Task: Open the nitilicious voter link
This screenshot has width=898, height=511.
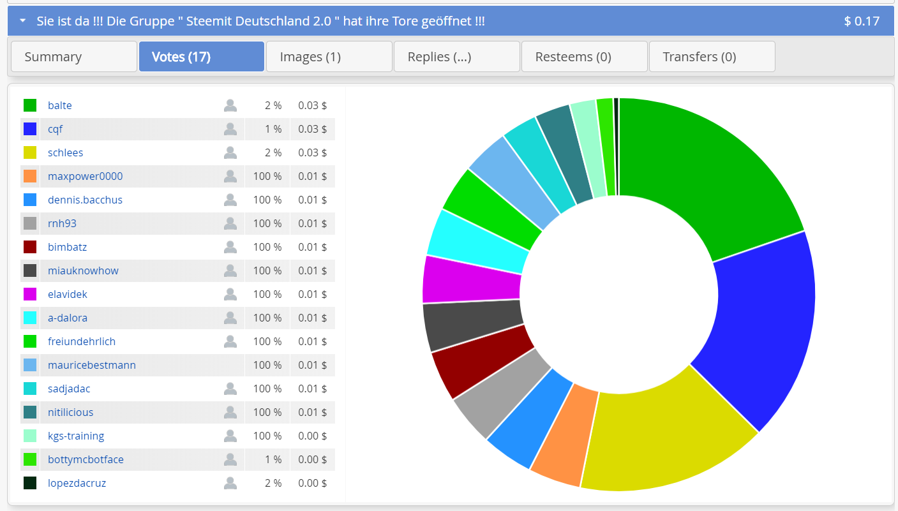Action: 70,412
